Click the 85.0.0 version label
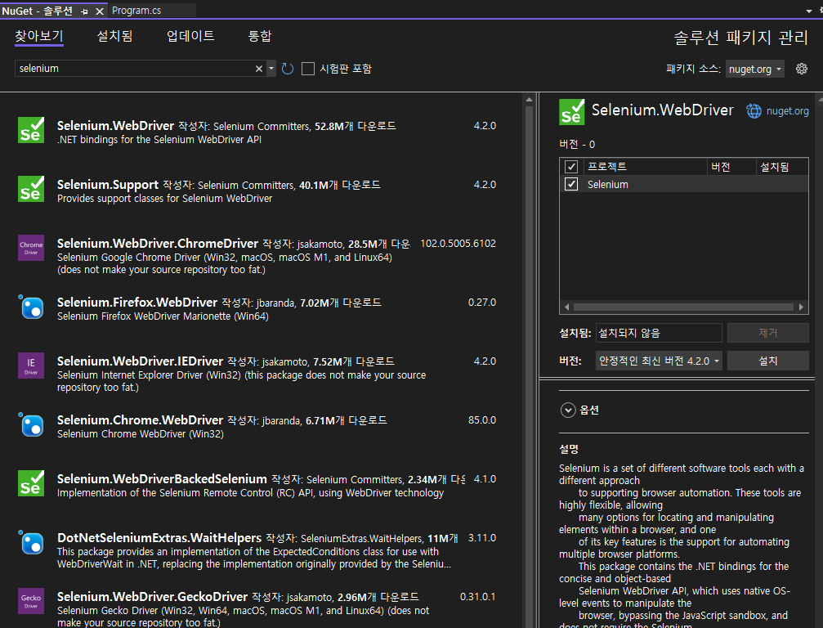This screenshot has width=823, height=628. pyautogui.click(x=482, y=420)
